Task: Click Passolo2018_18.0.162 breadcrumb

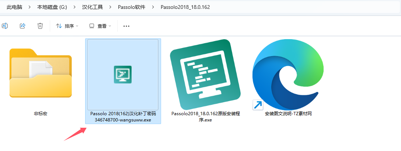Action: coord(185,7)
